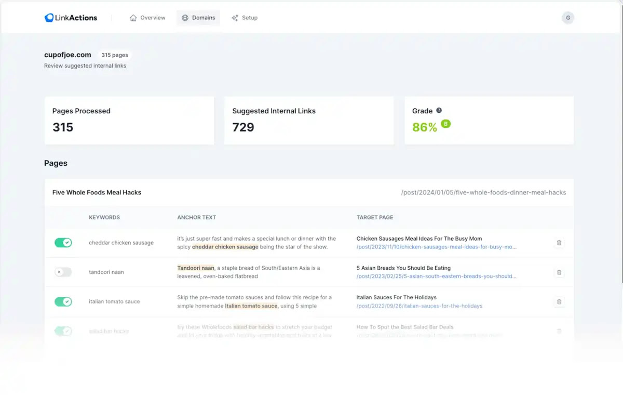Click the LinkActions logo icon
The width and height of the screenshot is (623, 395).
click(x=49, y=17)
